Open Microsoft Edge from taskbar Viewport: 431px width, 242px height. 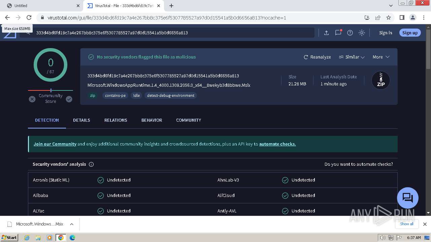72,238
